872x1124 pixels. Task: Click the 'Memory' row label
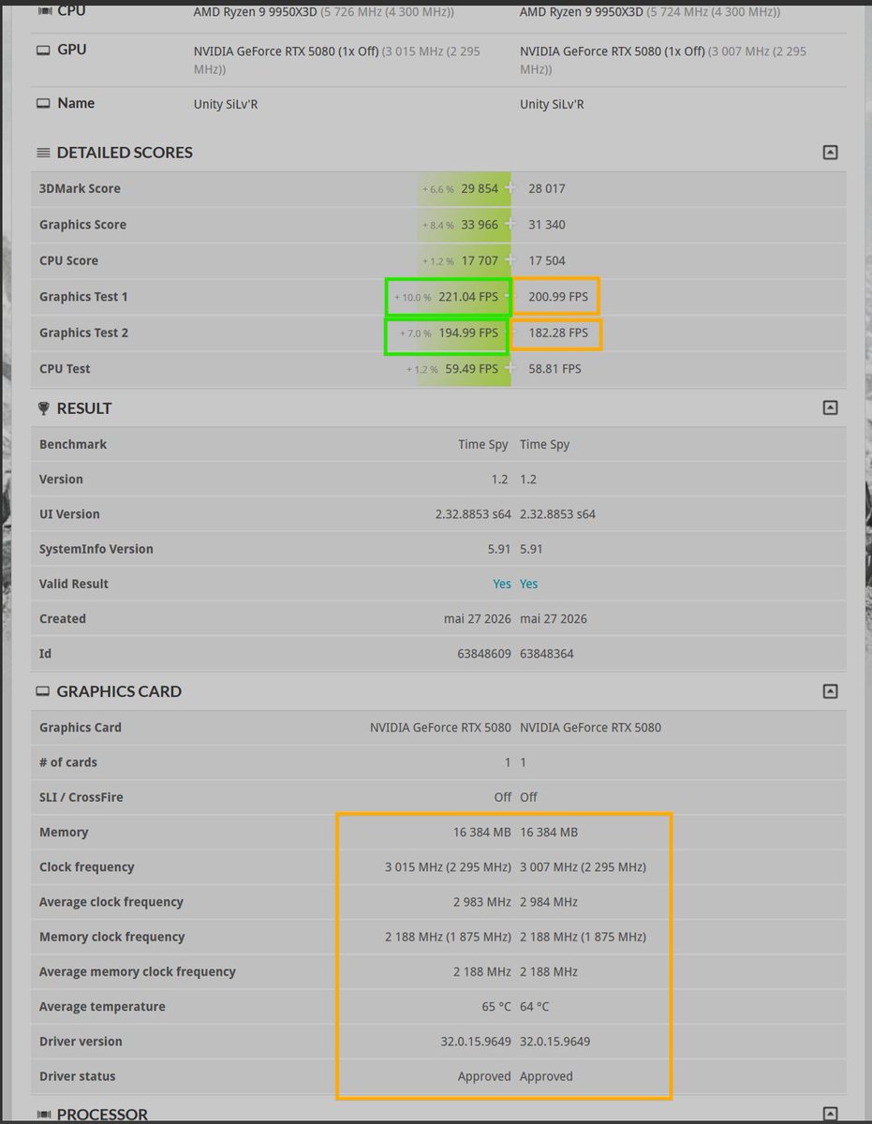64,832
